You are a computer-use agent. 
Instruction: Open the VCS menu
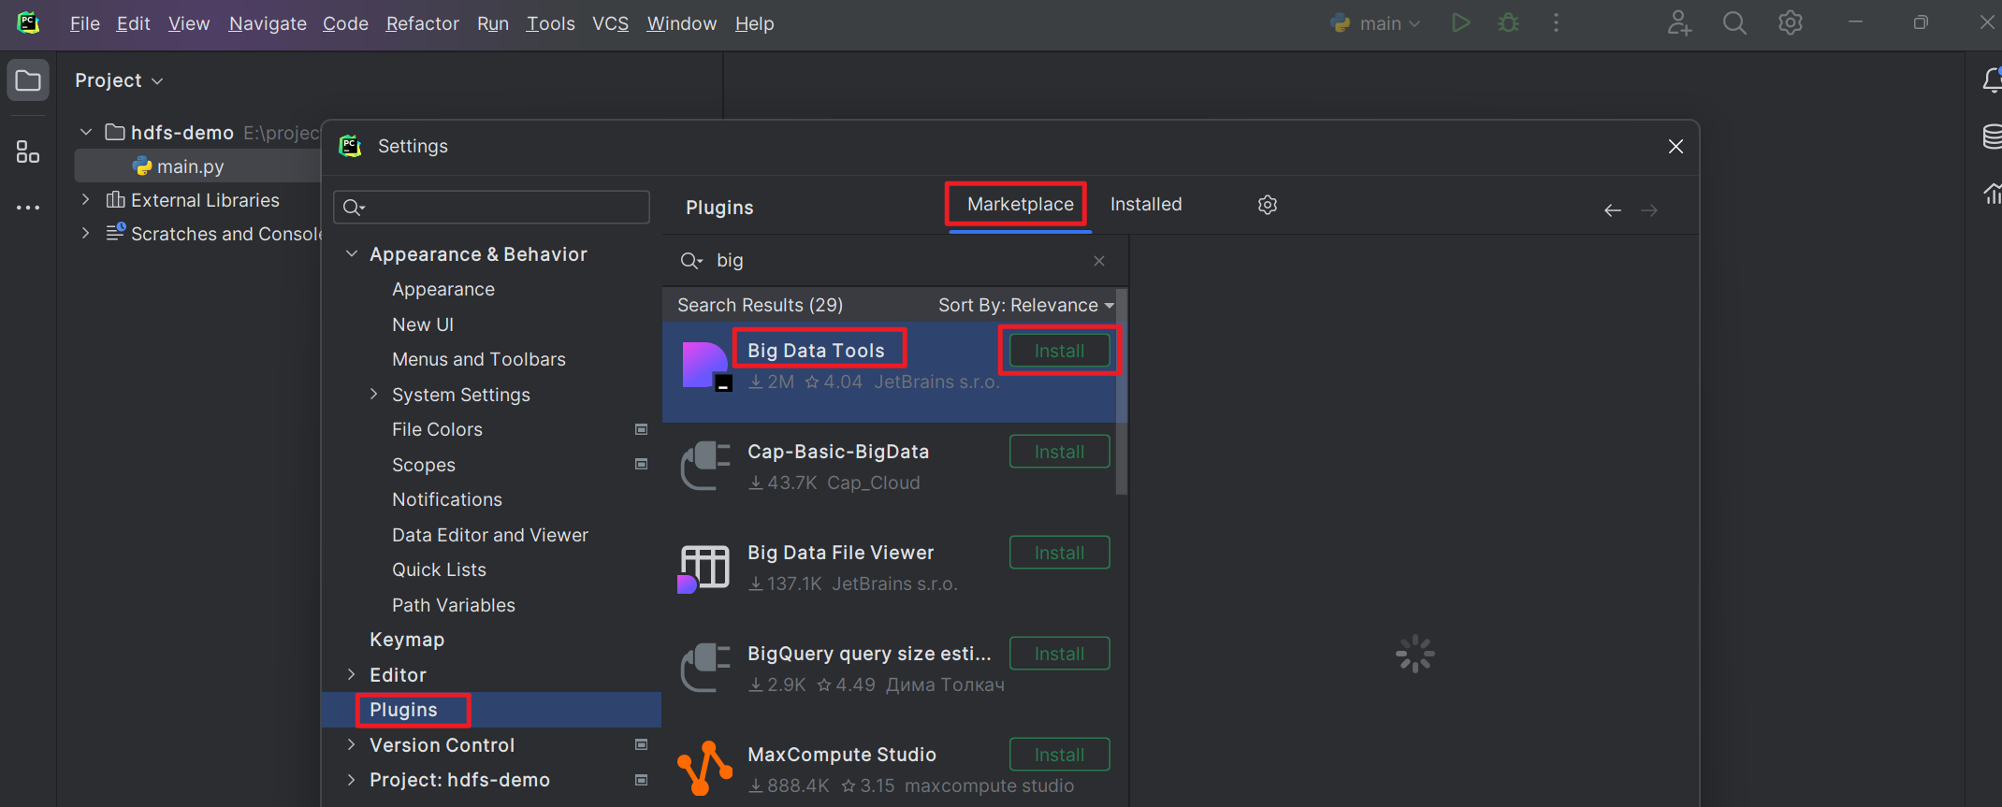pos(610,23)
